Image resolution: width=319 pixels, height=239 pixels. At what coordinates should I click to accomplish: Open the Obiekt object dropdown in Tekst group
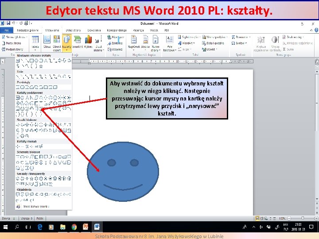pos(210,49)
